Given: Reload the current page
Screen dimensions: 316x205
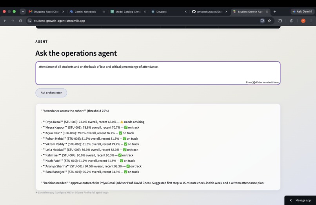Looking at the screenshot, I should 20,21.
